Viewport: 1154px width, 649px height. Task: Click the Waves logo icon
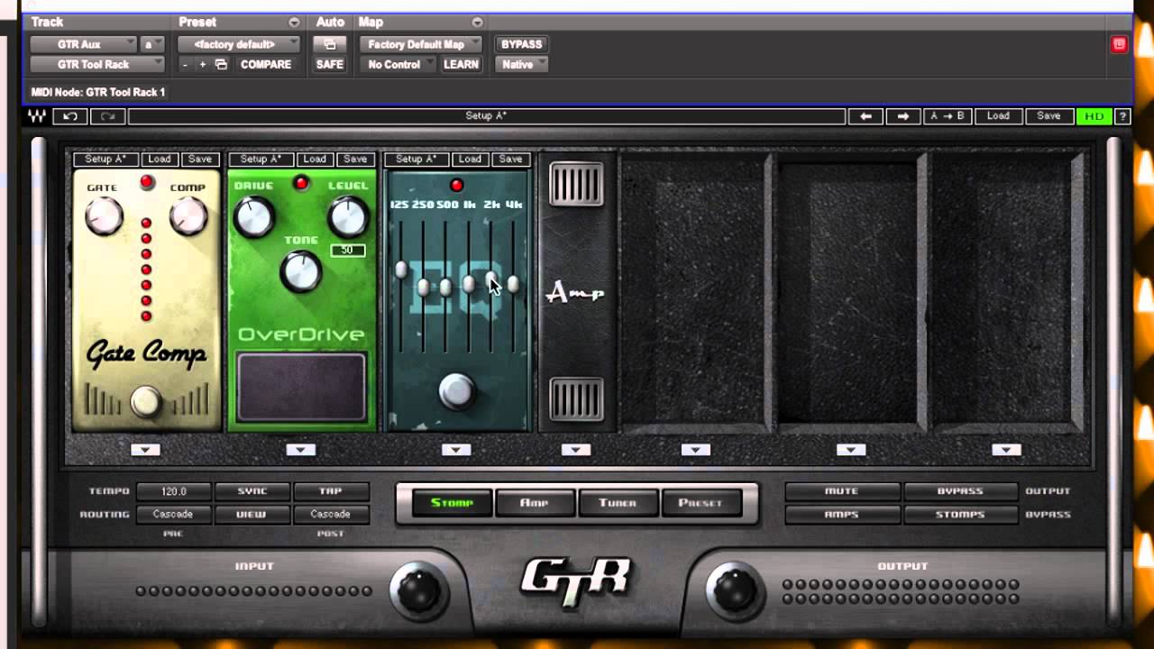[38, 116]
